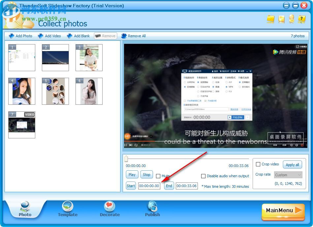Open Help via the question mark icon
This screenshot has height=227, width=313.
pyautogui.click(x=302, y=19)
